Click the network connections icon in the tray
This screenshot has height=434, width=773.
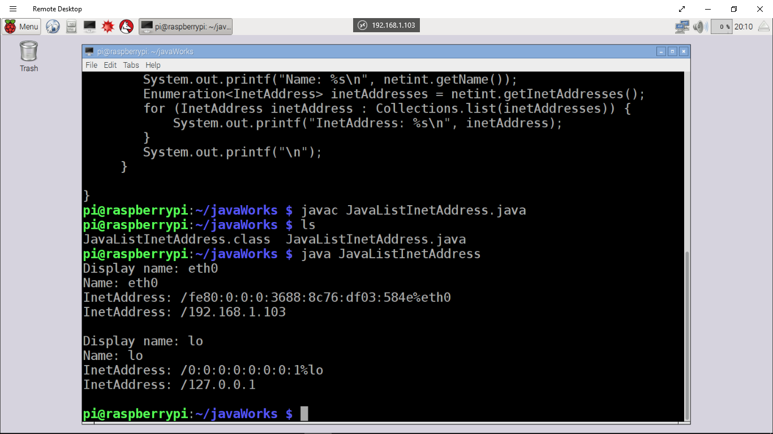(681, 27)
